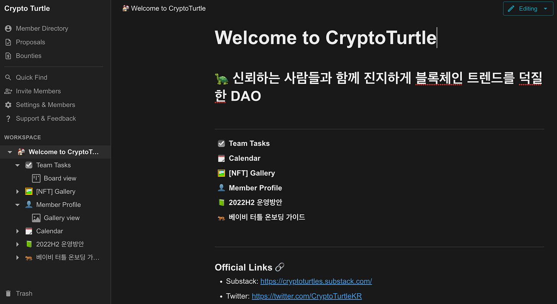Click the calendar emoji beside sidebar Calendar

(29, 231)
